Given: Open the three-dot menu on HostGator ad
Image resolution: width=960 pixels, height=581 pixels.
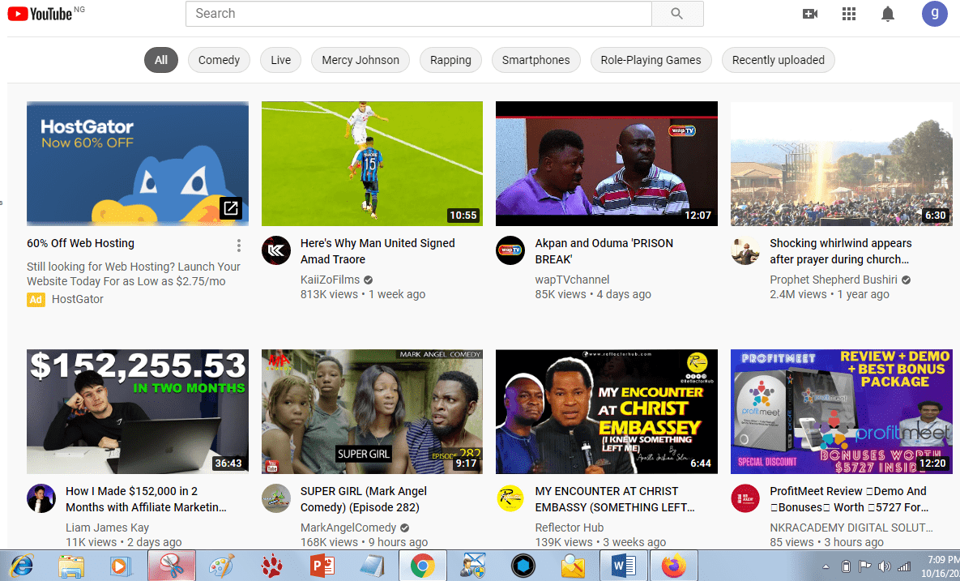Looking at the screenshot, I should pos(239,246).
